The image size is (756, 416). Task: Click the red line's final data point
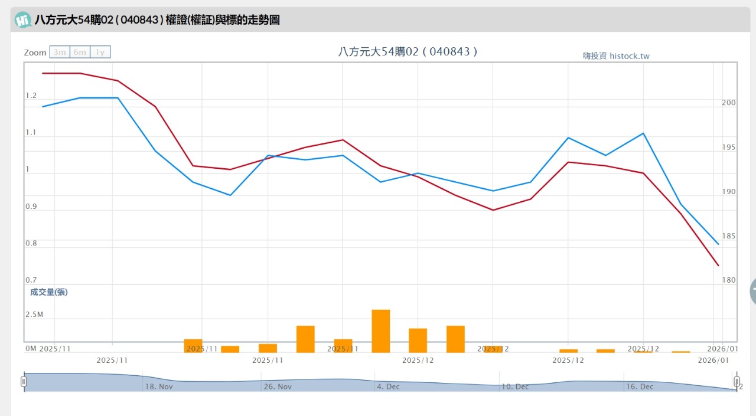[718, 266]
